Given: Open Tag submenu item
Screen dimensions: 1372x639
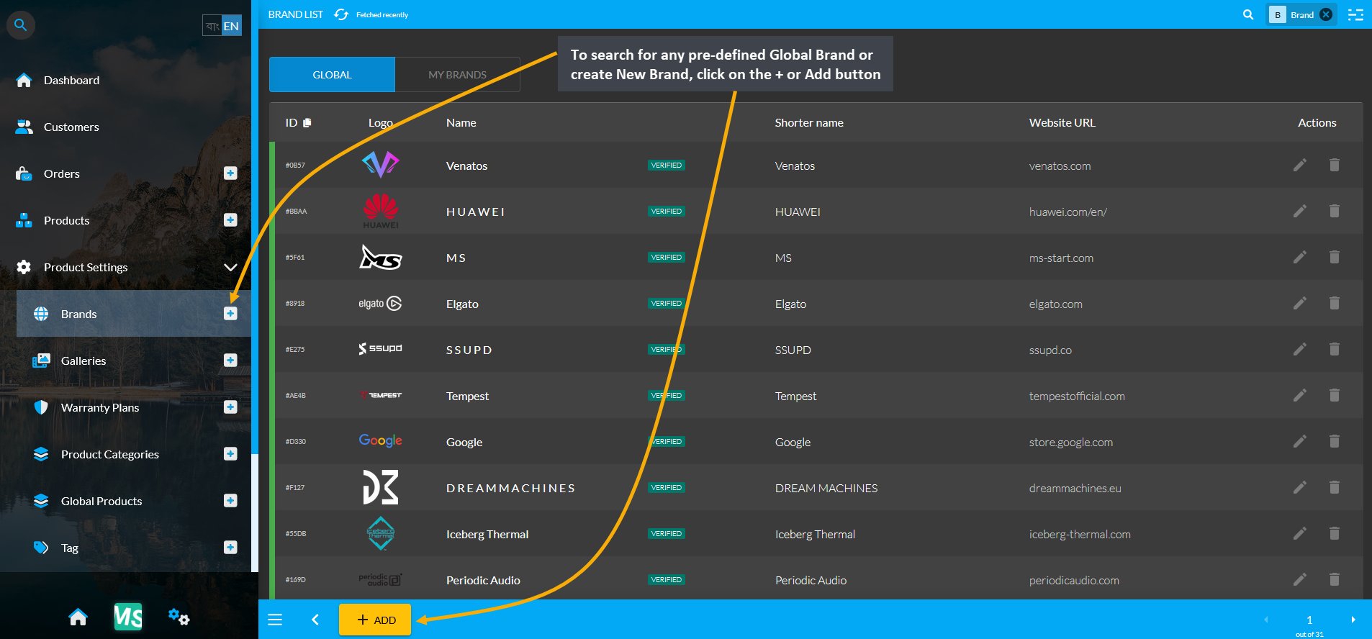Looking at the screenshot, I should pos(69,548).
